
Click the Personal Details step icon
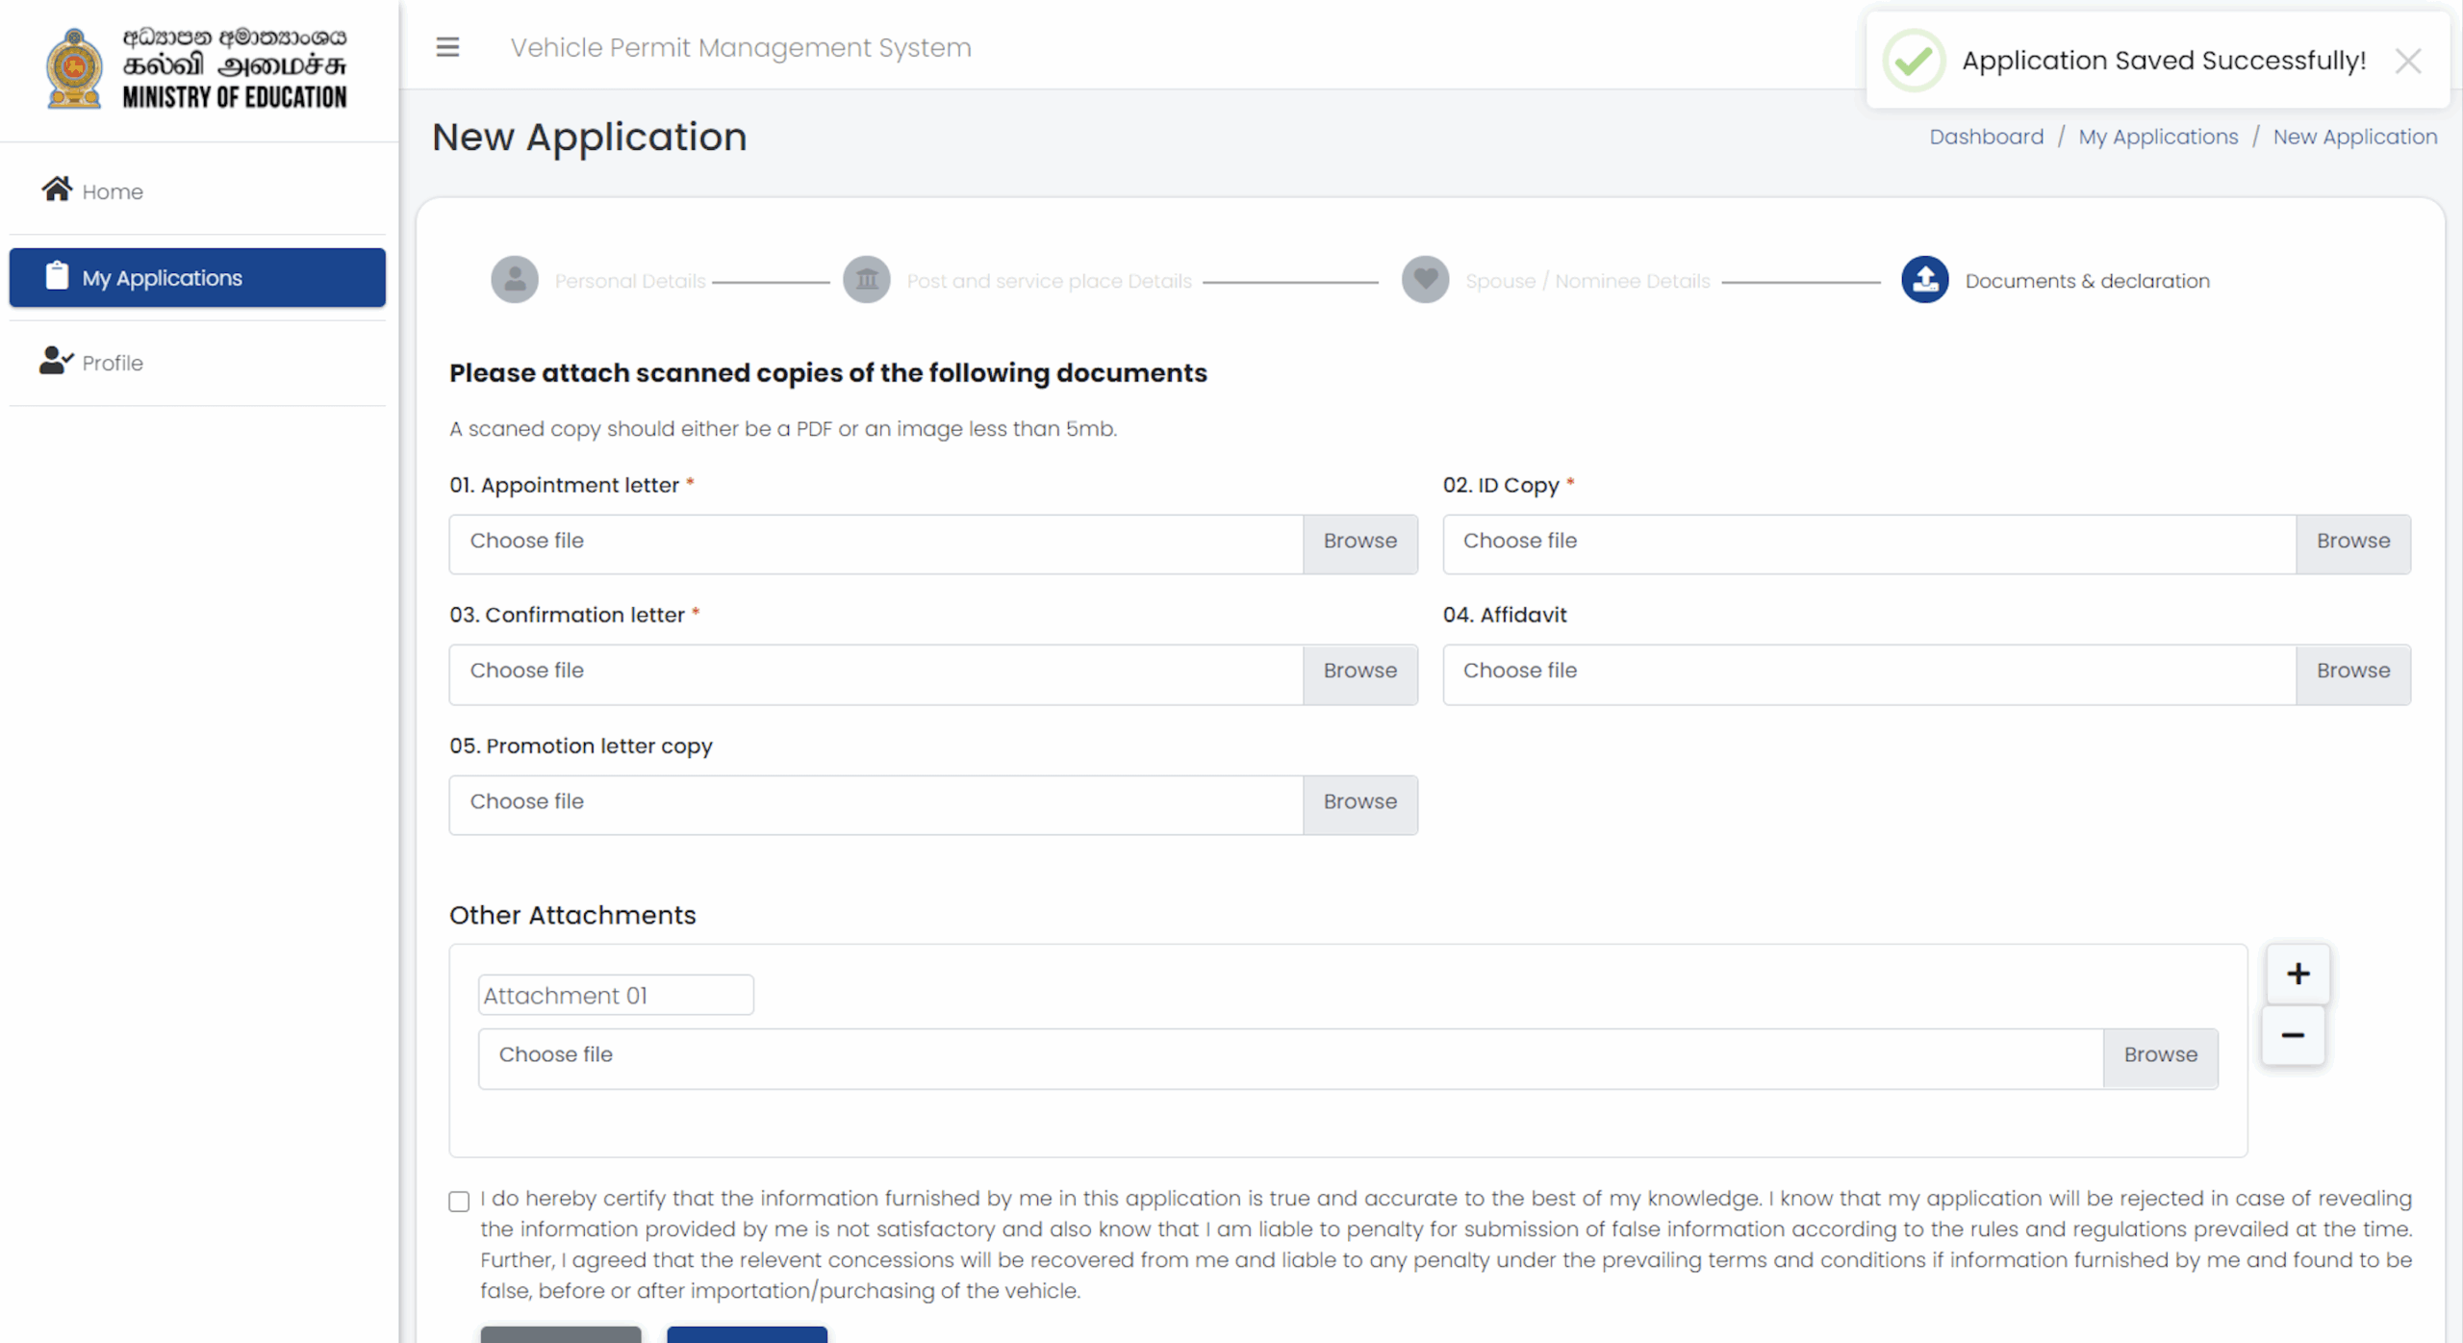[515, 280]
